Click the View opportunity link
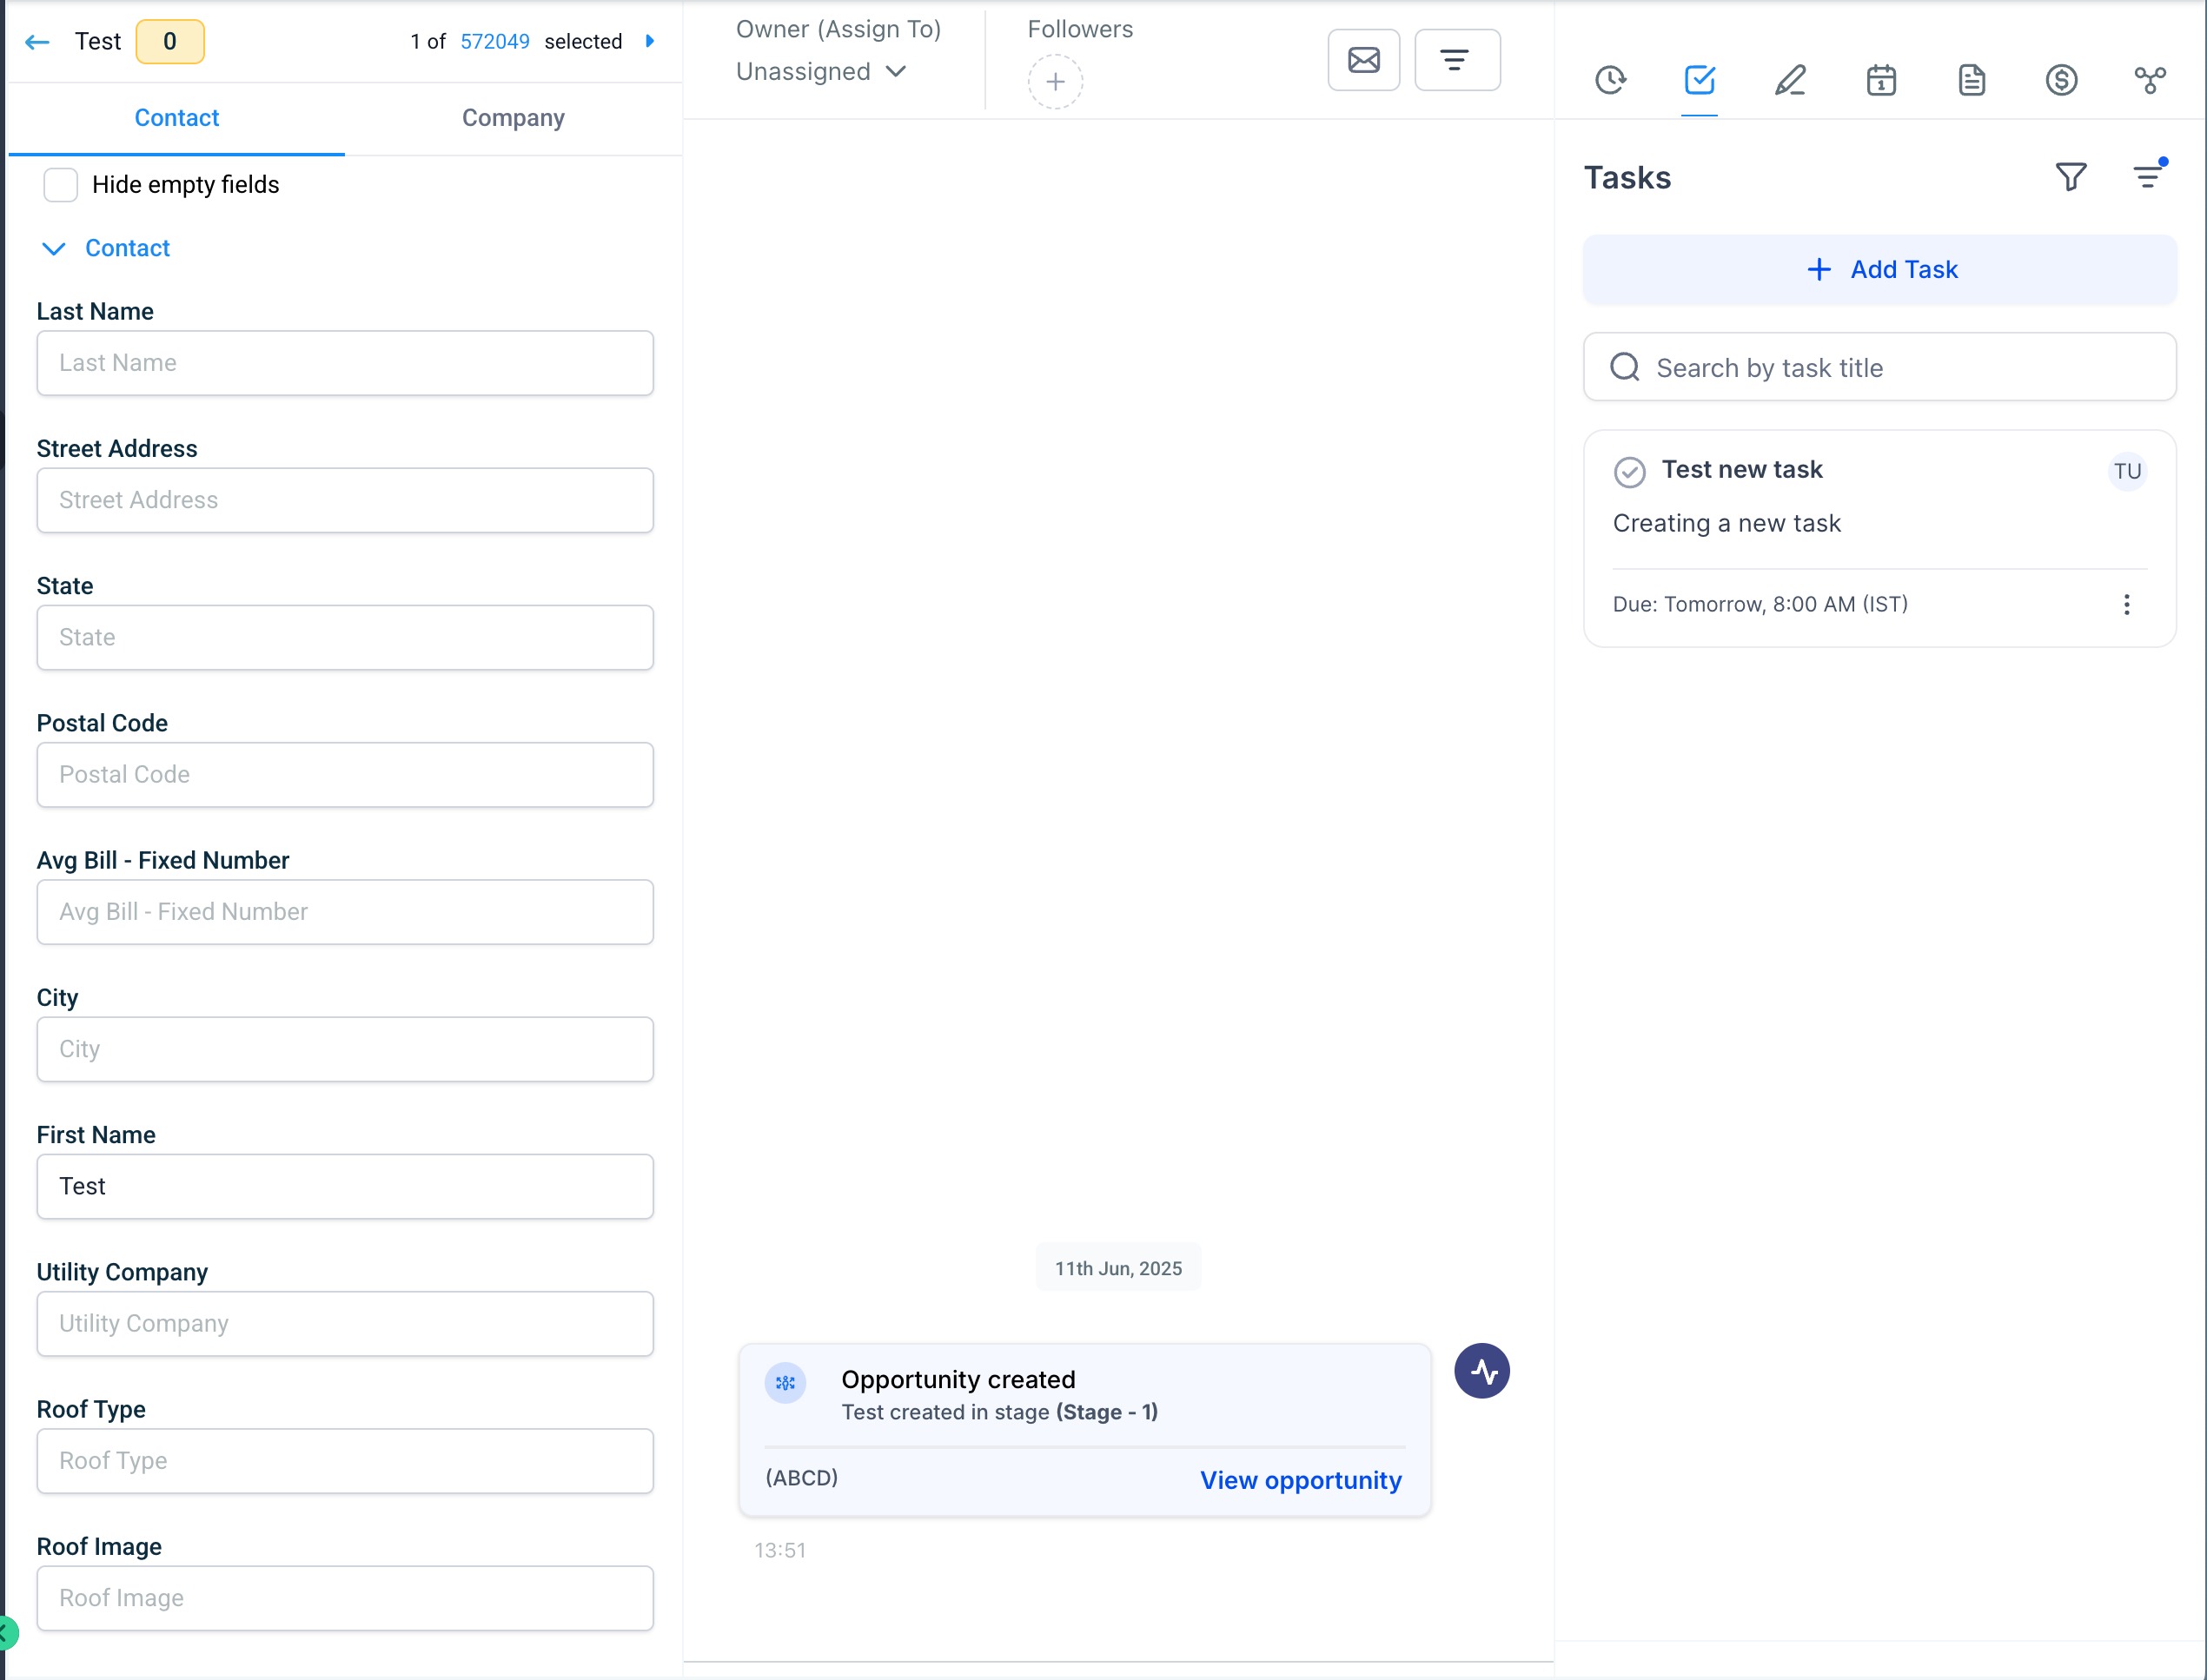This screenshot has width=2207, height=1680. coord(1300,1480)
